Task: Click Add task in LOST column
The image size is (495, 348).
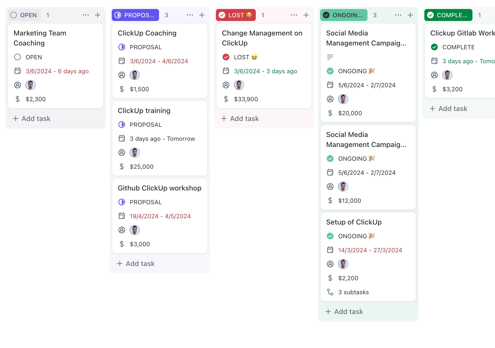Action: coord(240,118)
